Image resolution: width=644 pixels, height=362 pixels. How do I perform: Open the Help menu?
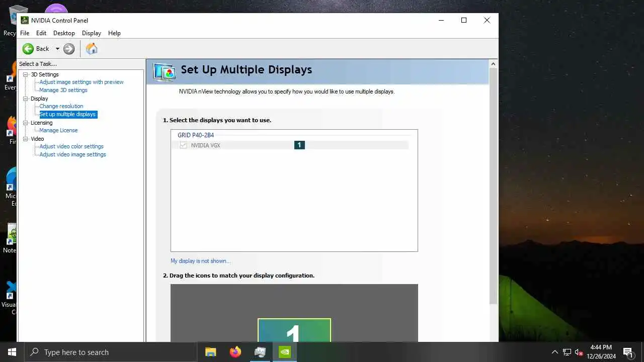[114, 33]
